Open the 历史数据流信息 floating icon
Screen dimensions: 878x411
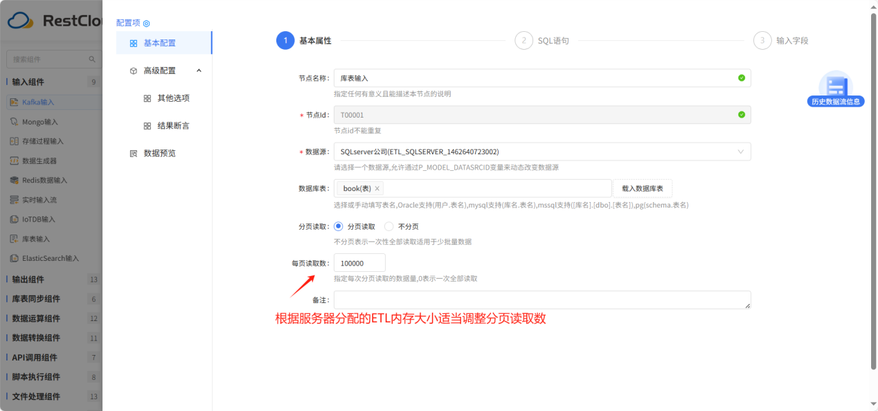pos(836,89)
